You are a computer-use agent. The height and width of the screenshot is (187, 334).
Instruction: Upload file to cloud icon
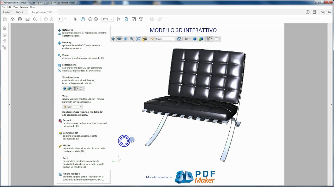tap(12, 19)
